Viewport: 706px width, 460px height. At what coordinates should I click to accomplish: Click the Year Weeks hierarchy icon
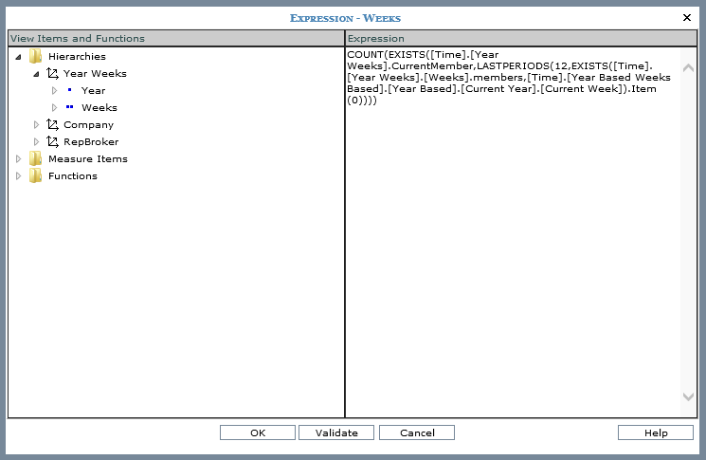52,74
